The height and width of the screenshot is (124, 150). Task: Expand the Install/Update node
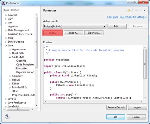pyautogui.click(x=6, y=42)
